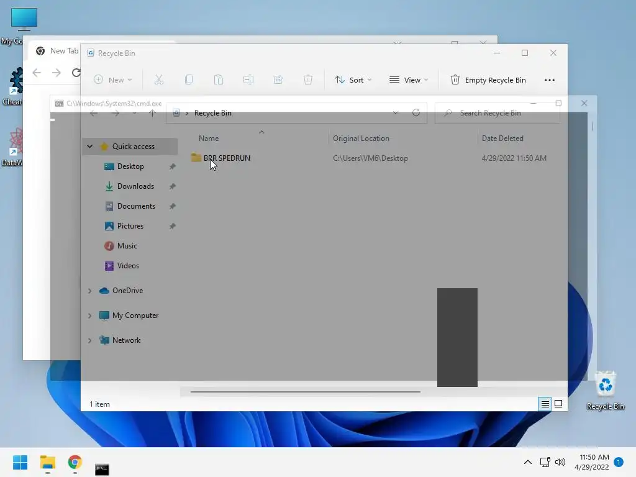The height and width of the screenshot is (477, 636).
Task: Click Empty Recycle Bin button
Action: pos(488,80)
